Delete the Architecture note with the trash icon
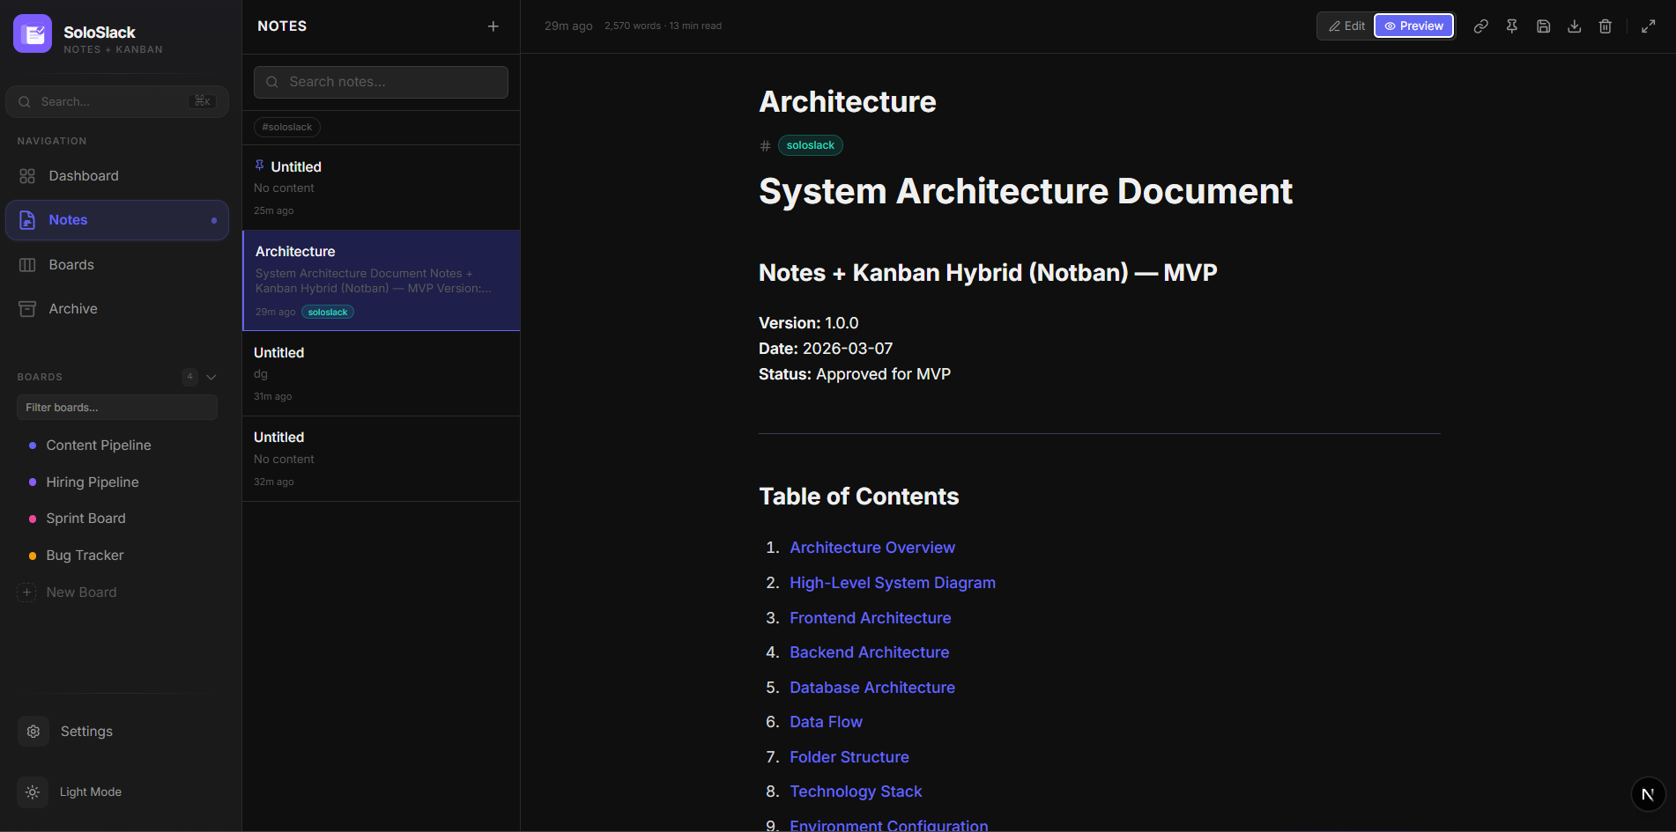Viewport: 1676px width, 832px height. (x=1605, y=26)
